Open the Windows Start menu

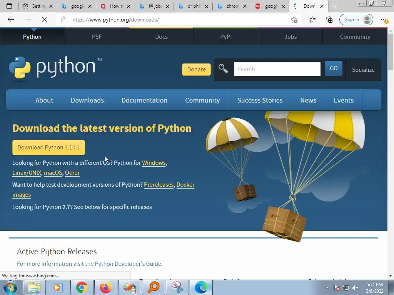click(10, 287)
